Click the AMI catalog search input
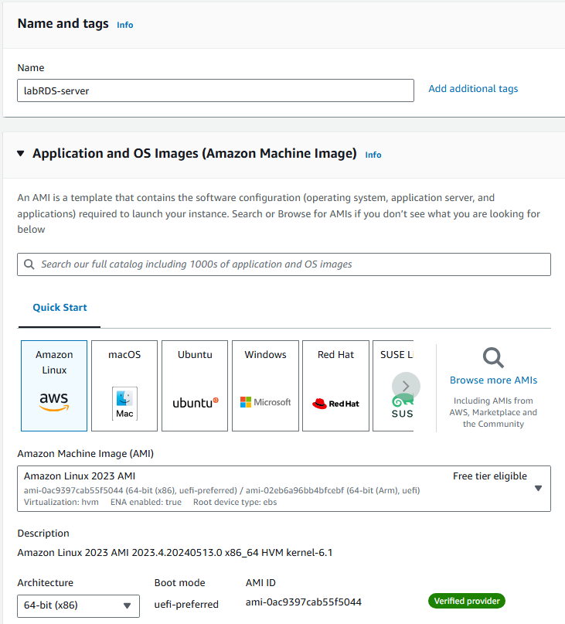 click(284, 264)
